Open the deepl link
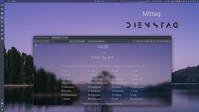Viewport: 199px width, 112px height. 65,79
